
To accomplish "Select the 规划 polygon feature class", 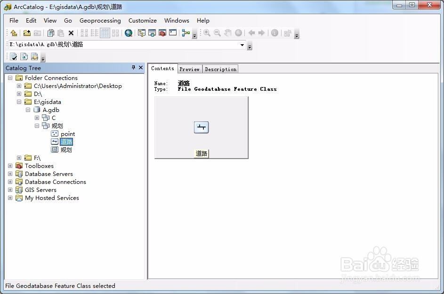I will pos(66,150).
